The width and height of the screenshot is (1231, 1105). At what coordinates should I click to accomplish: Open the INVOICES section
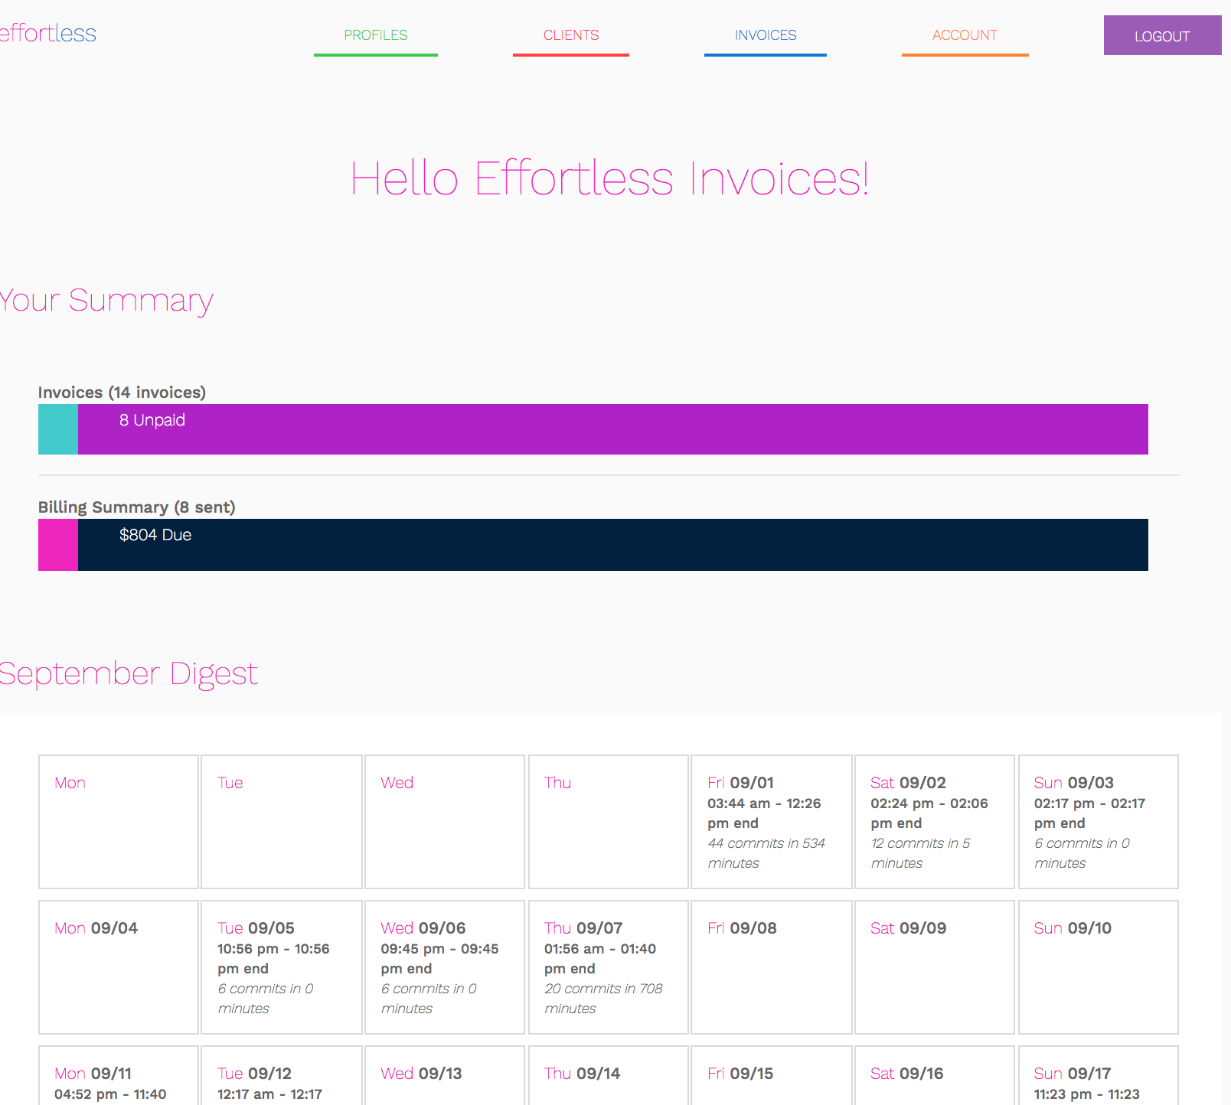[765, 35]
